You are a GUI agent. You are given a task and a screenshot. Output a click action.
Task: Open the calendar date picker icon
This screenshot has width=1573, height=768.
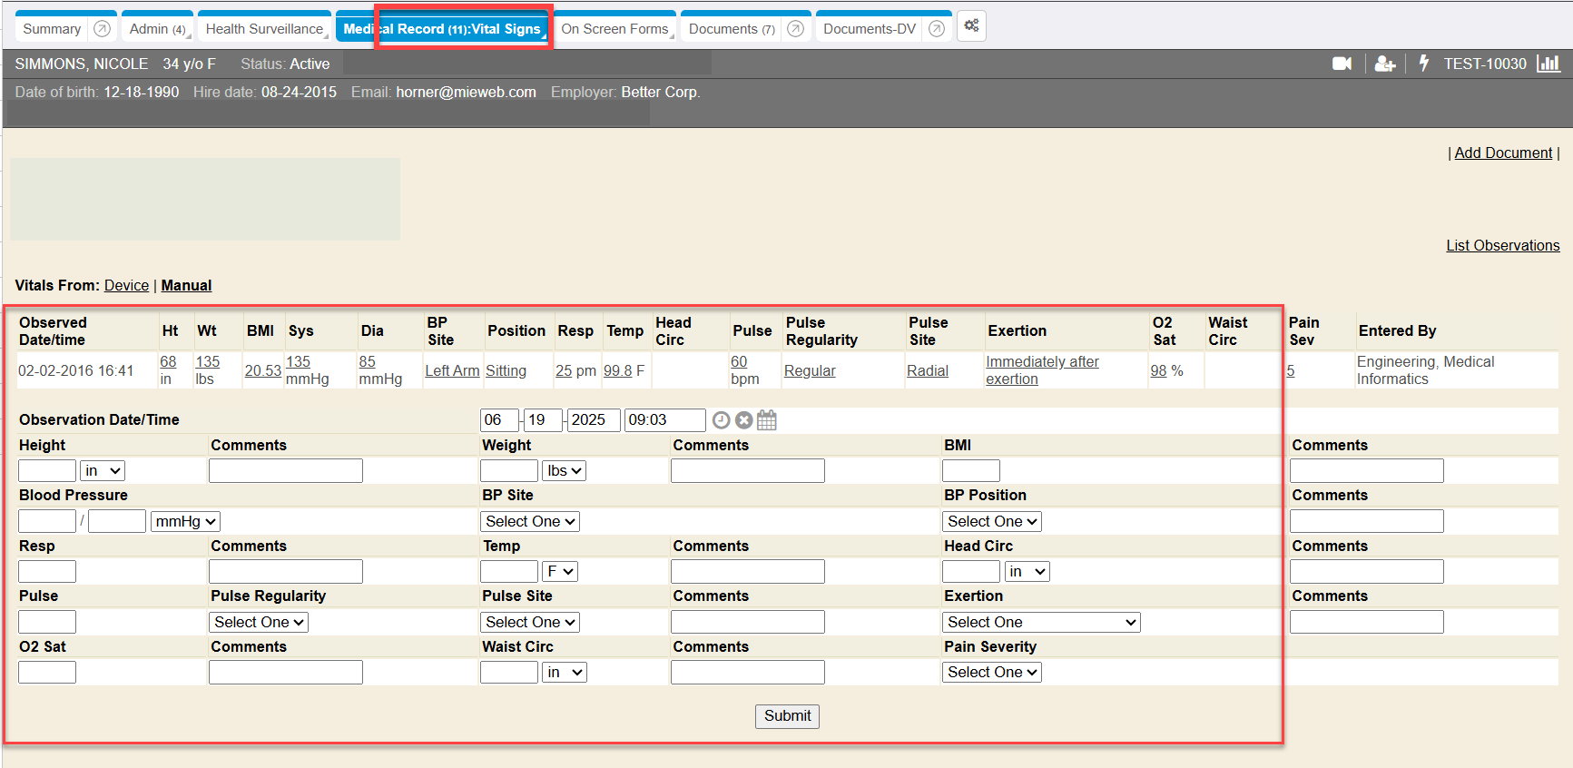click(x=767, y=420)
